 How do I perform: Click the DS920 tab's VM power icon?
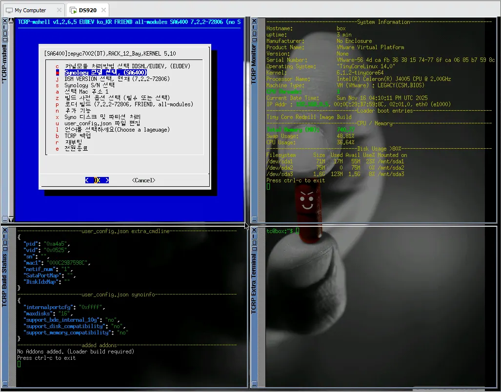coord(74,10)
